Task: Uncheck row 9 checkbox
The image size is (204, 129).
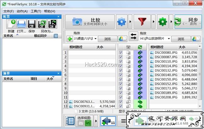Action: pos(121,88)
